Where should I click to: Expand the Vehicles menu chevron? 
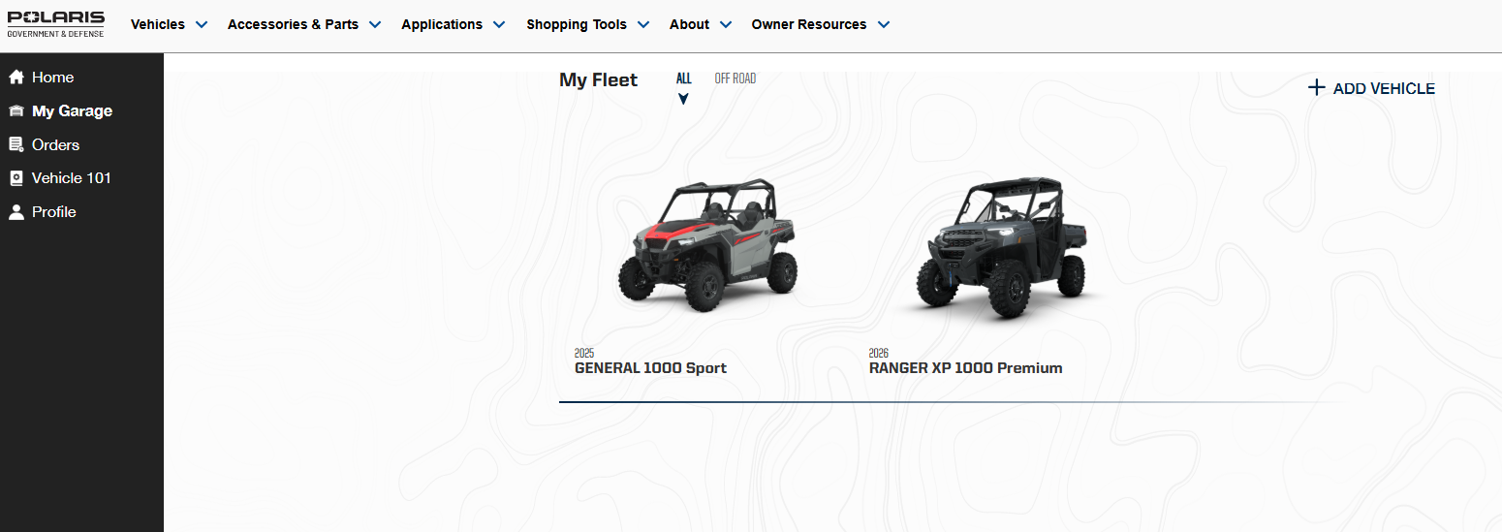[x=202, y=25]
